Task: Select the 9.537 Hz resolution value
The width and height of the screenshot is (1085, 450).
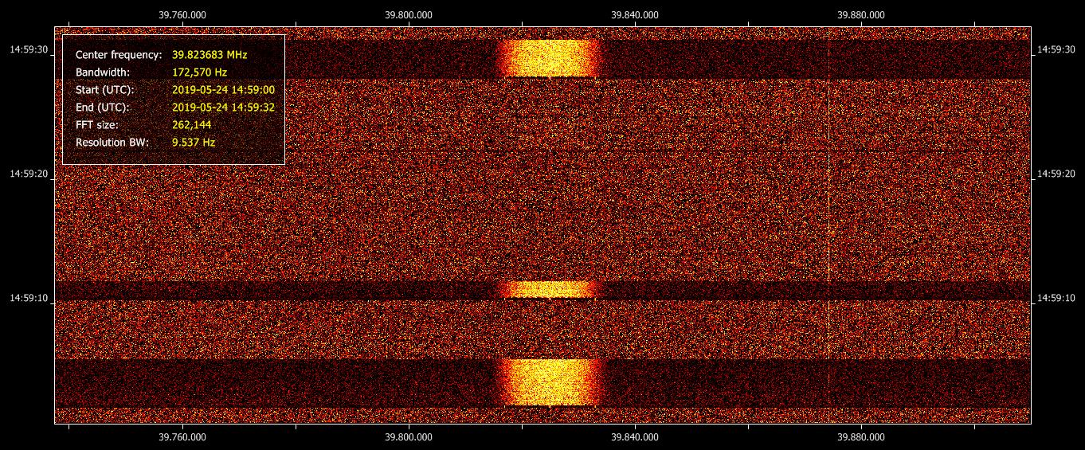Action: click(x=194, y=143)
